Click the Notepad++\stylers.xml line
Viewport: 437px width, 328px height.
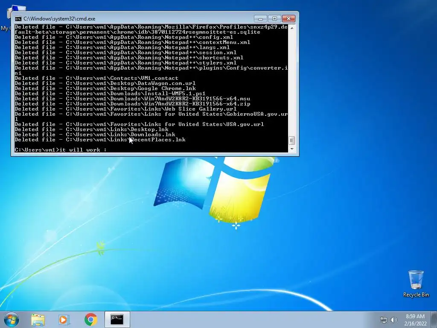coord(126,63)
